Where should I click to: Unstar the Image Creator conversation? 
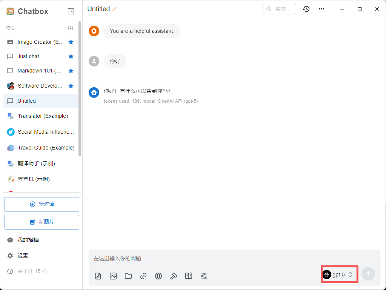tap(71, 42)
